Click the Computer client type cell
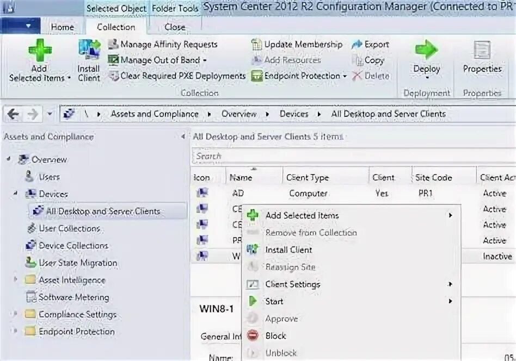This screenshot has height=361, width=516. 308,194
